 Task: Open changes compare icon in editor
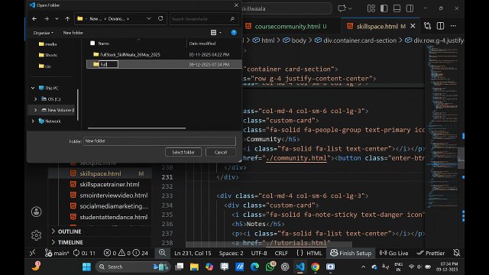(427, 26)
